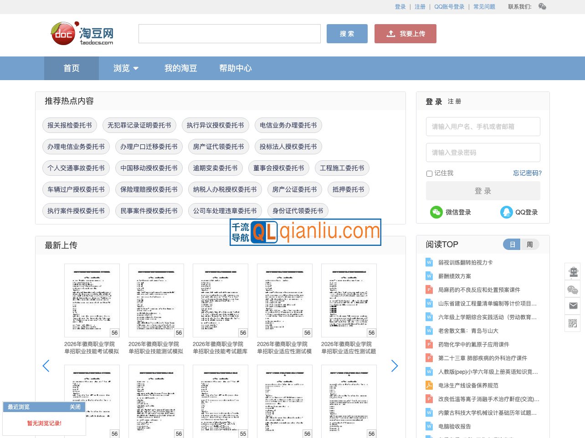Switch reading TOP to 日 view
The width and height of the screenshot is (585, 438).
click(512, 244)
